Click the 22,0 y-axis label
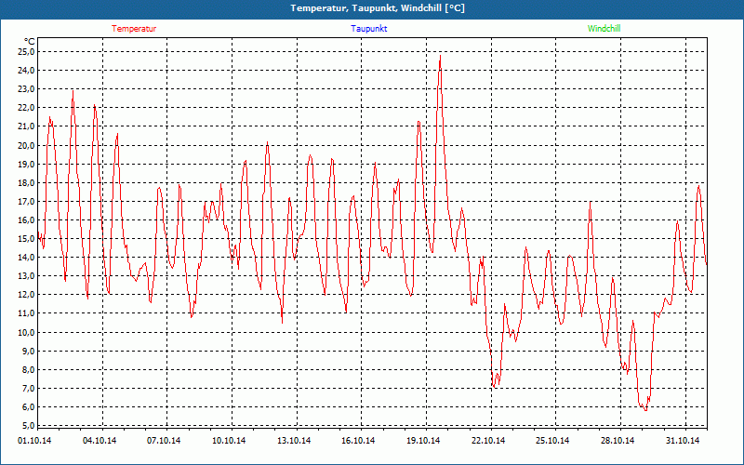This screenshot has width=744, height=465. [27, 108]
